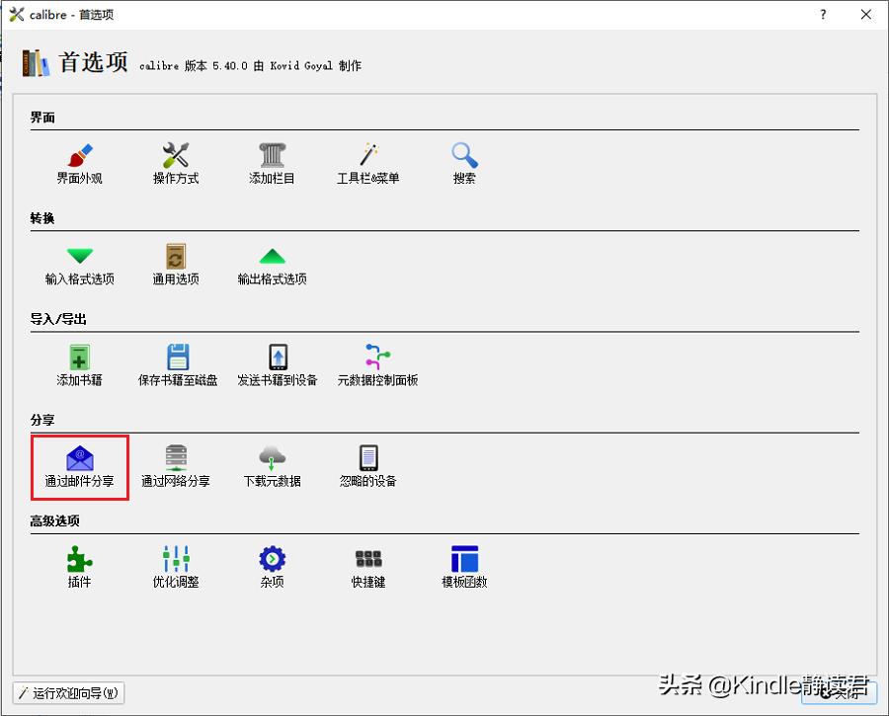889x716 pixels.
Task: Click 输出格式选项 output format options
Action: 271,264
